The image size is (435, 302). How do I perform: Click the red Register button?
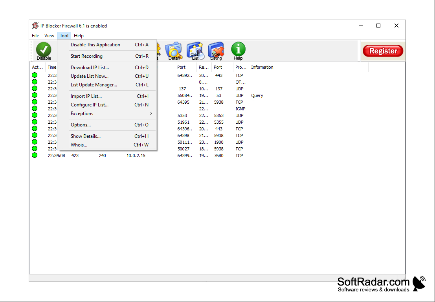[x=383, y=51]
